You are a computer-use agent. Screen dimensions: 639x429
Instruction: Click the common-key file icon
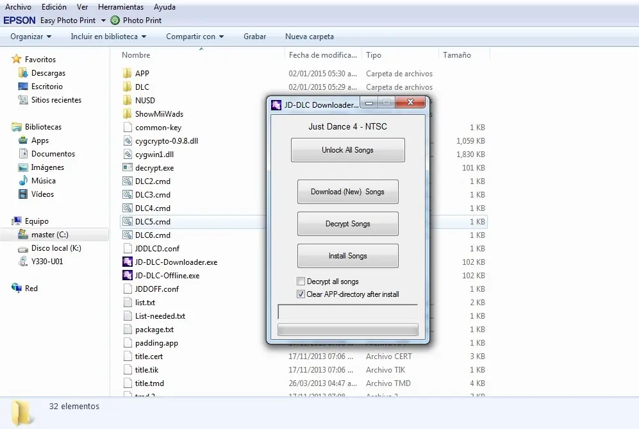[x=128, y=127]
